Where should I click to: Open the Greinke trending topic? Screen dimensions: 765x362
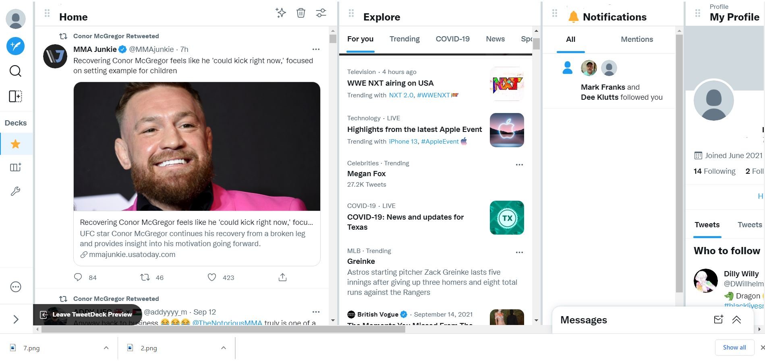(361, 261)
